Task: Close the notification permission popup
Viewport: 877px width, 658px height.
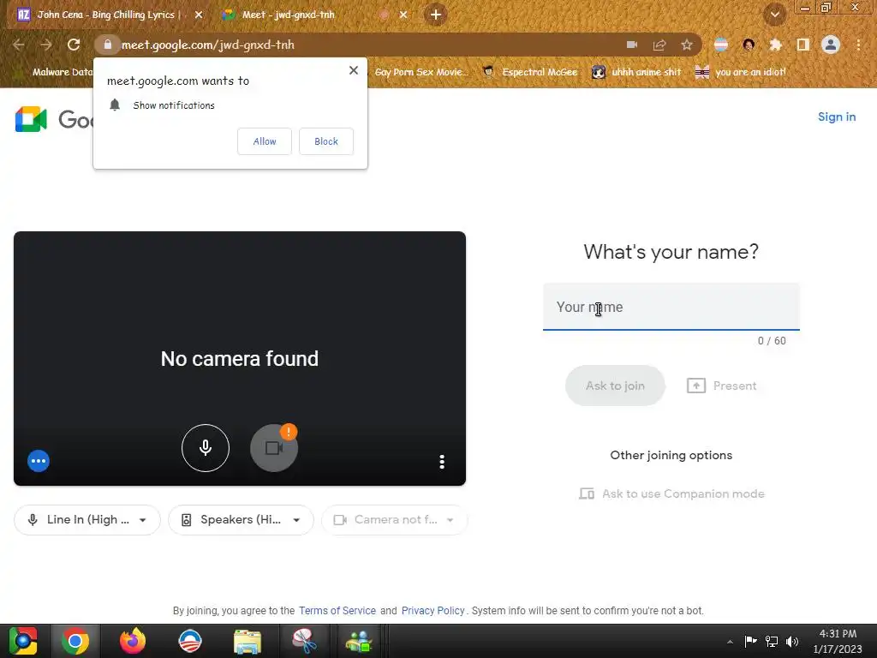Action: point(354,70)
